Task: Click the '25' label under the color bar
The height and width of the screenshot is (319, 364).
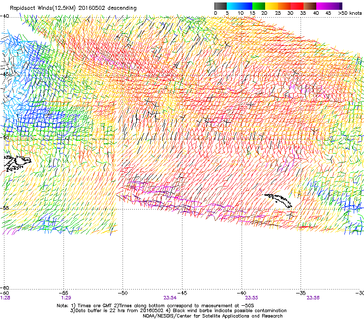Action: click(278, 13)
